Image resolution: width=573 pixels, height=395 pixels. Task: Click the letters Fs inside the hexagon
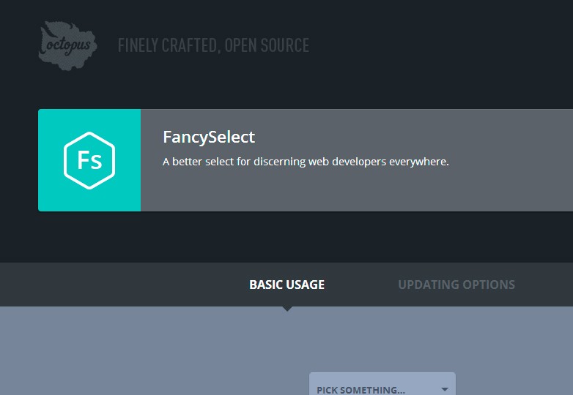click(89, 161)
